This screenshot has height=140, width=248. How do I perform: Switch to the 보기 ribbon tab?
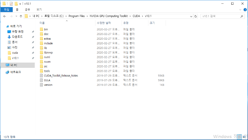click(39, 10)
